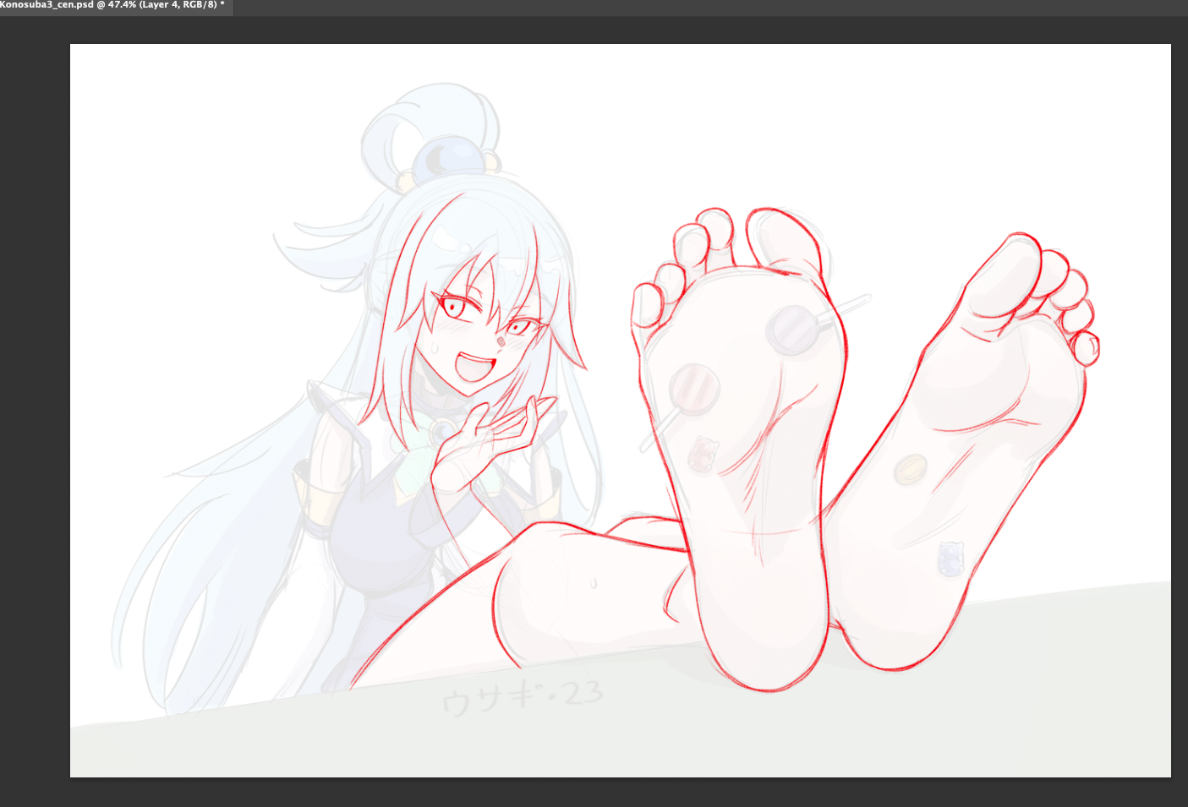Select the Konosuba3_cen.psd document tab
Screen dimensions: 1188x807
[x=114, y=6]
